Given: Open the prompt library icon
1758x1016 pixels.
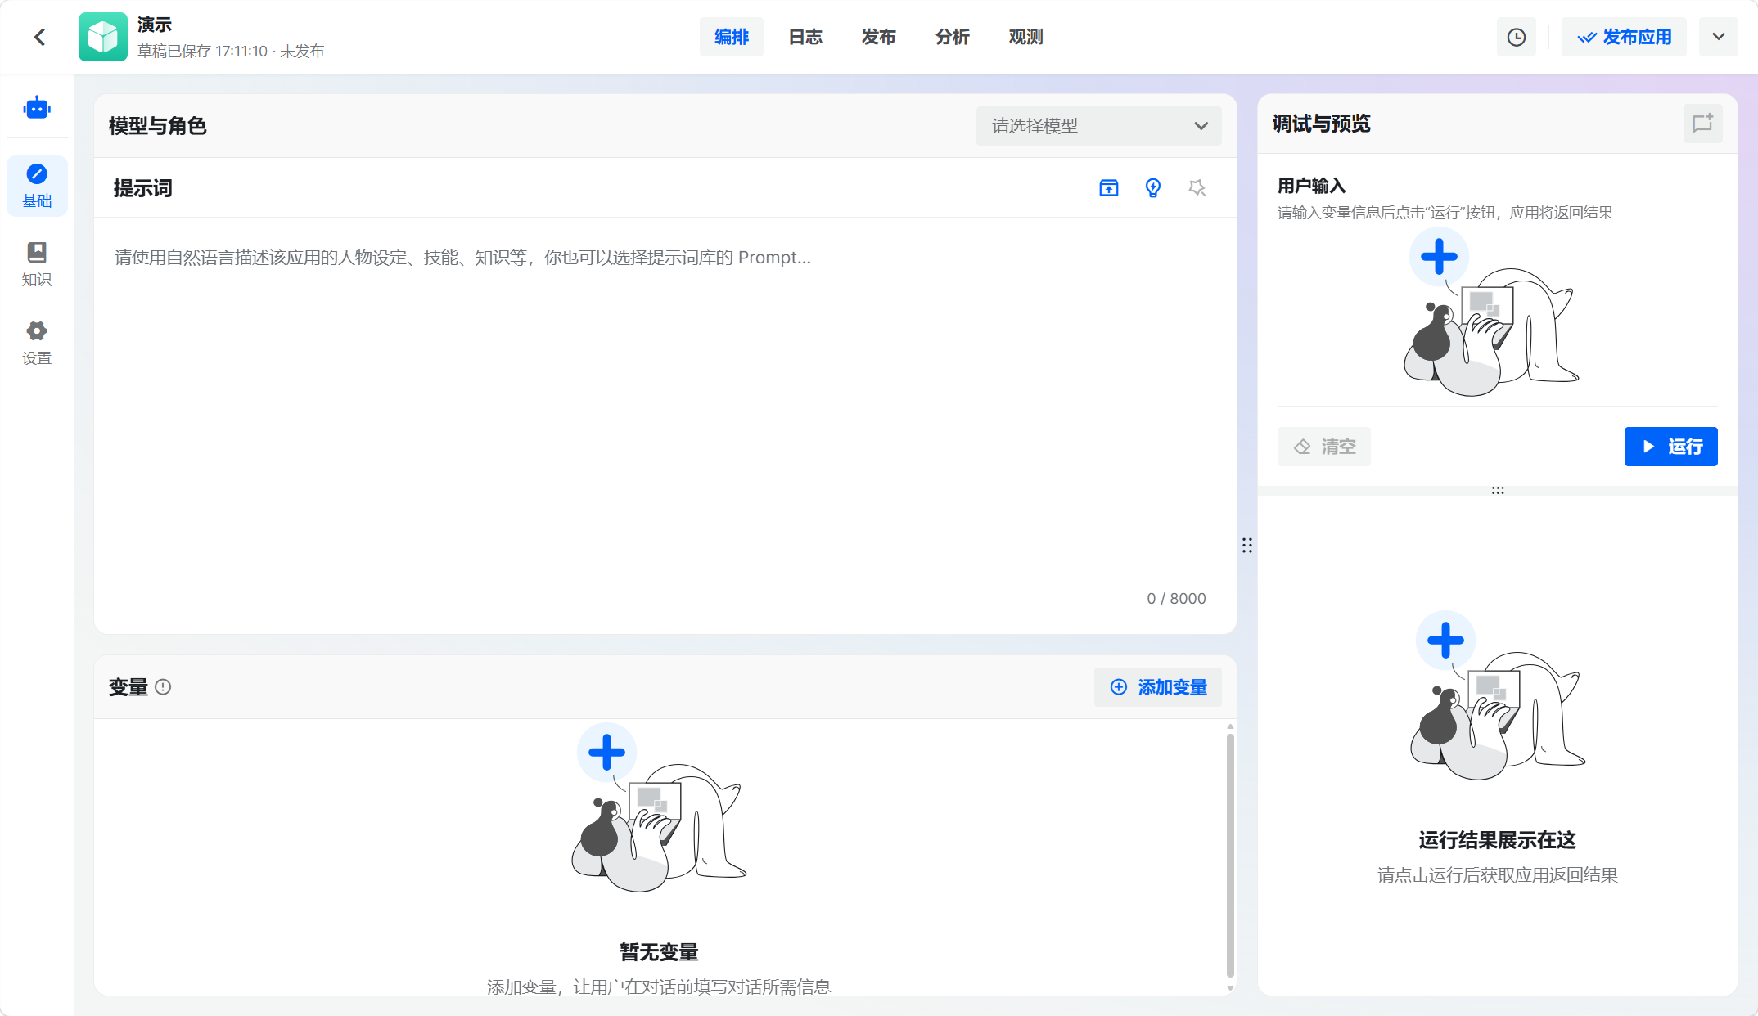Looking at the screenshot, I should (x=1108, y=188).
